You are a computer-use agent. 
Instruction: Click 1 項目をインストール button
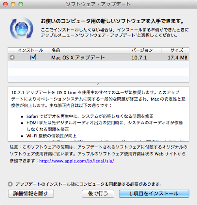154,194
